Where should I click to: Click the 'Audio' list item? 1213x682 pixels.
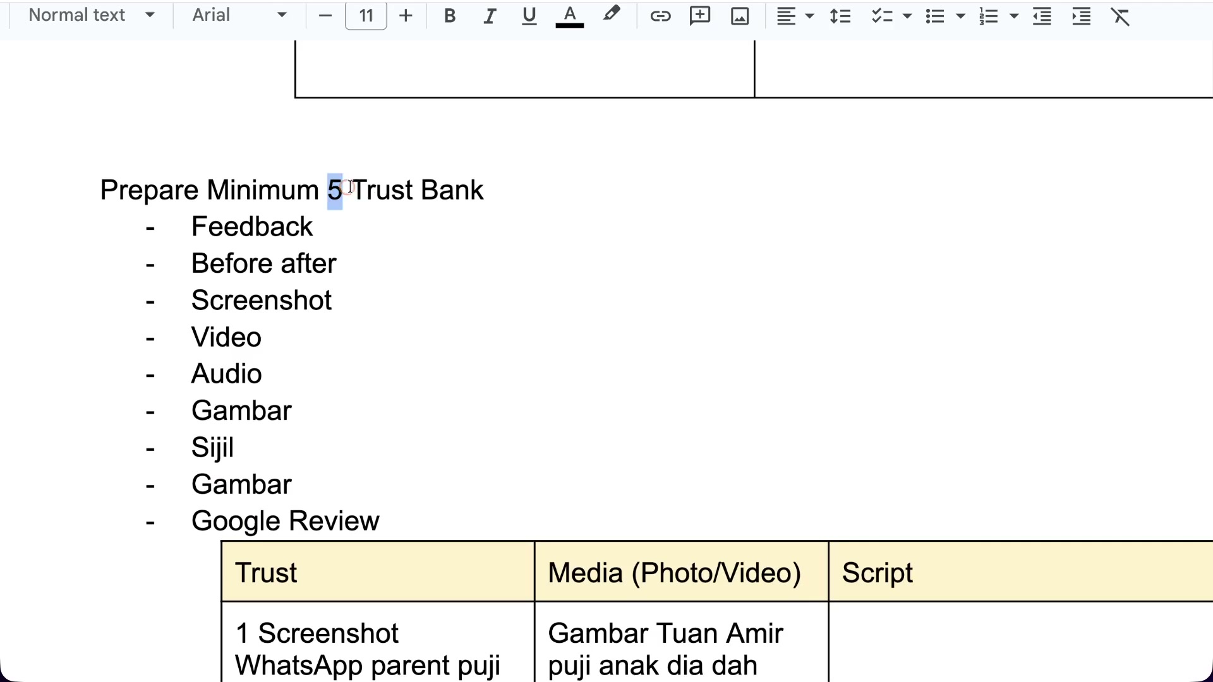[x=227, y=374]
